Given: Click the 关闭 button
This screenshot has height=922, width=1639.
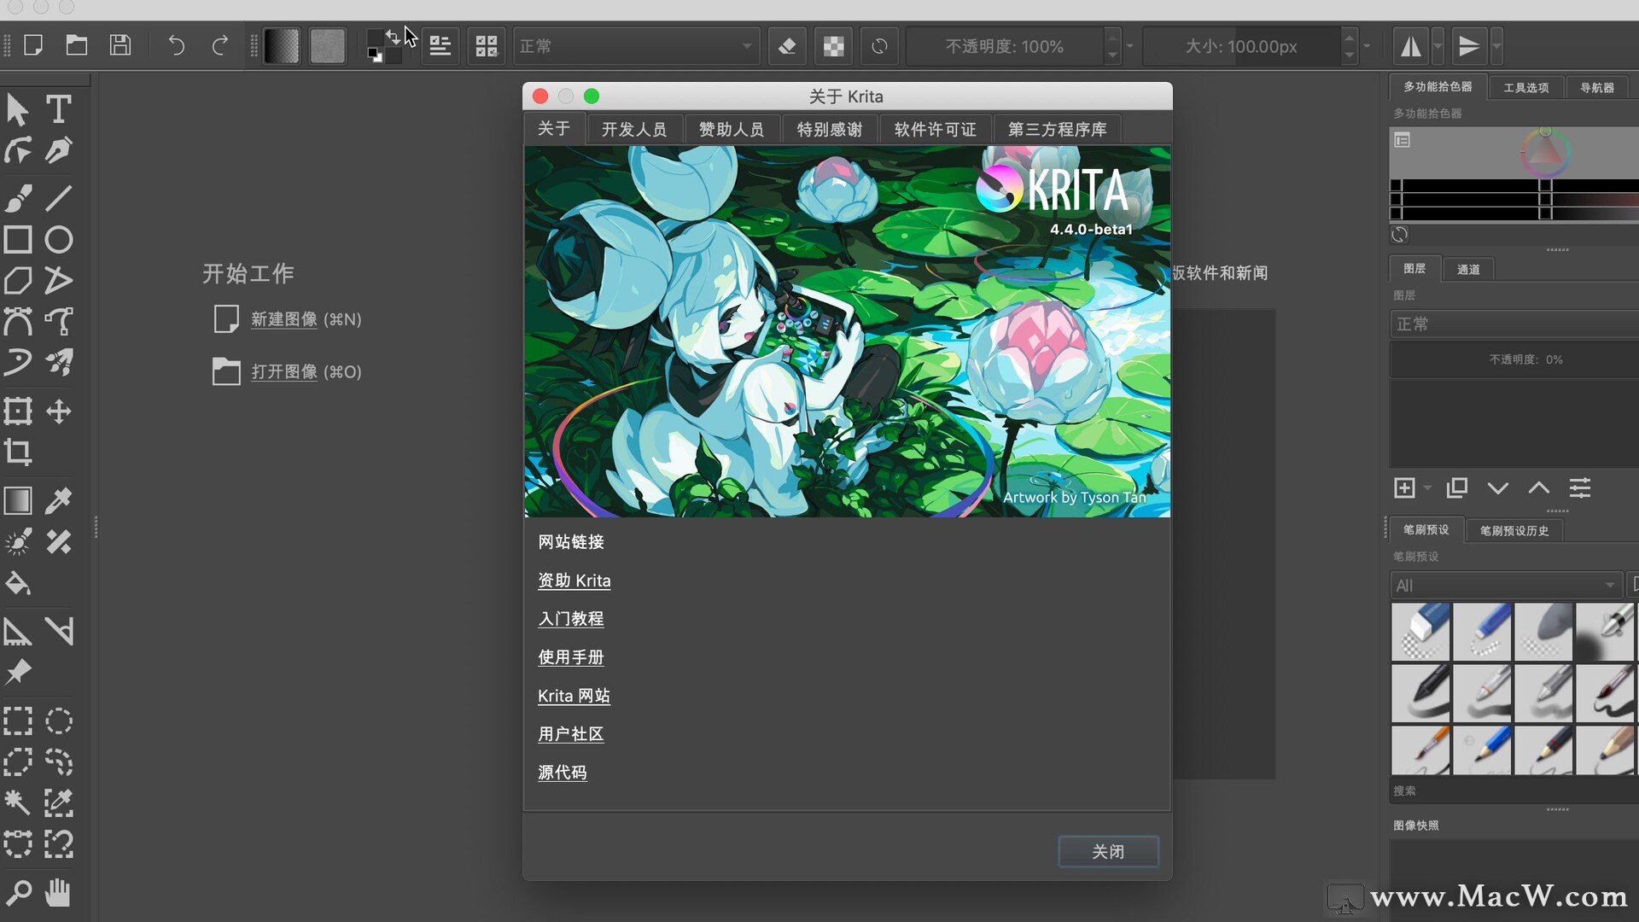Looking at the screenshot, I should 1107,851.
